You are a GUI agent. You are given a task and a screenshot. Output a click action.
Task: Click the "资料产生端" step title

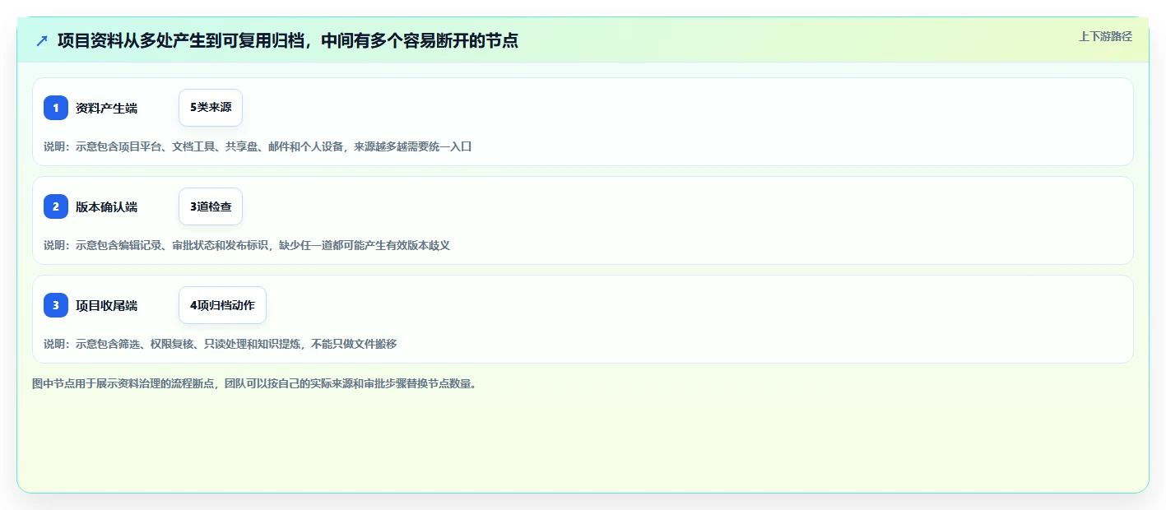click(106, 108)
